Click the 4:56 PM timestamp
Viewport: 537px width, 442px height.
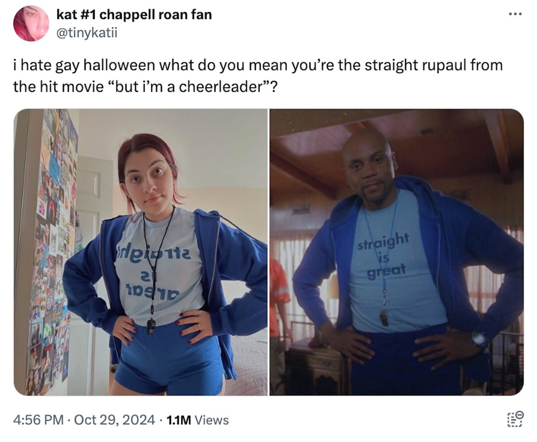(38, 420)
